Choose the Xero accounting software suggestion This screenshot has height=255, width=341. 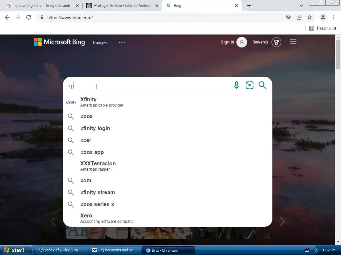tap(168, 218)
